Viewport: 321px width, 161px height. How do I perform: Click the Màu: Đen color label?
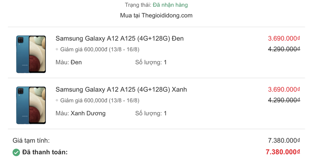[x=69, y=62]
